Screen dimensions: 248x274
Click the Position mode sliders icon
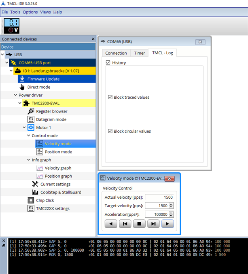[x=40, y=152]
